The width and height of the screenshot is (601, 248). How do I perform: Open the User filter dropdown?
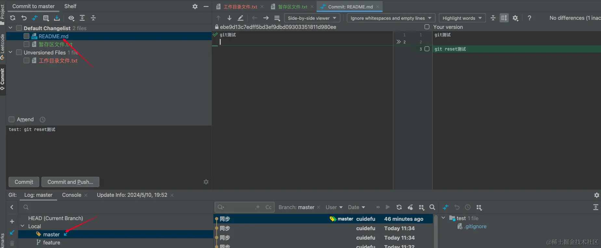point(334,207)
